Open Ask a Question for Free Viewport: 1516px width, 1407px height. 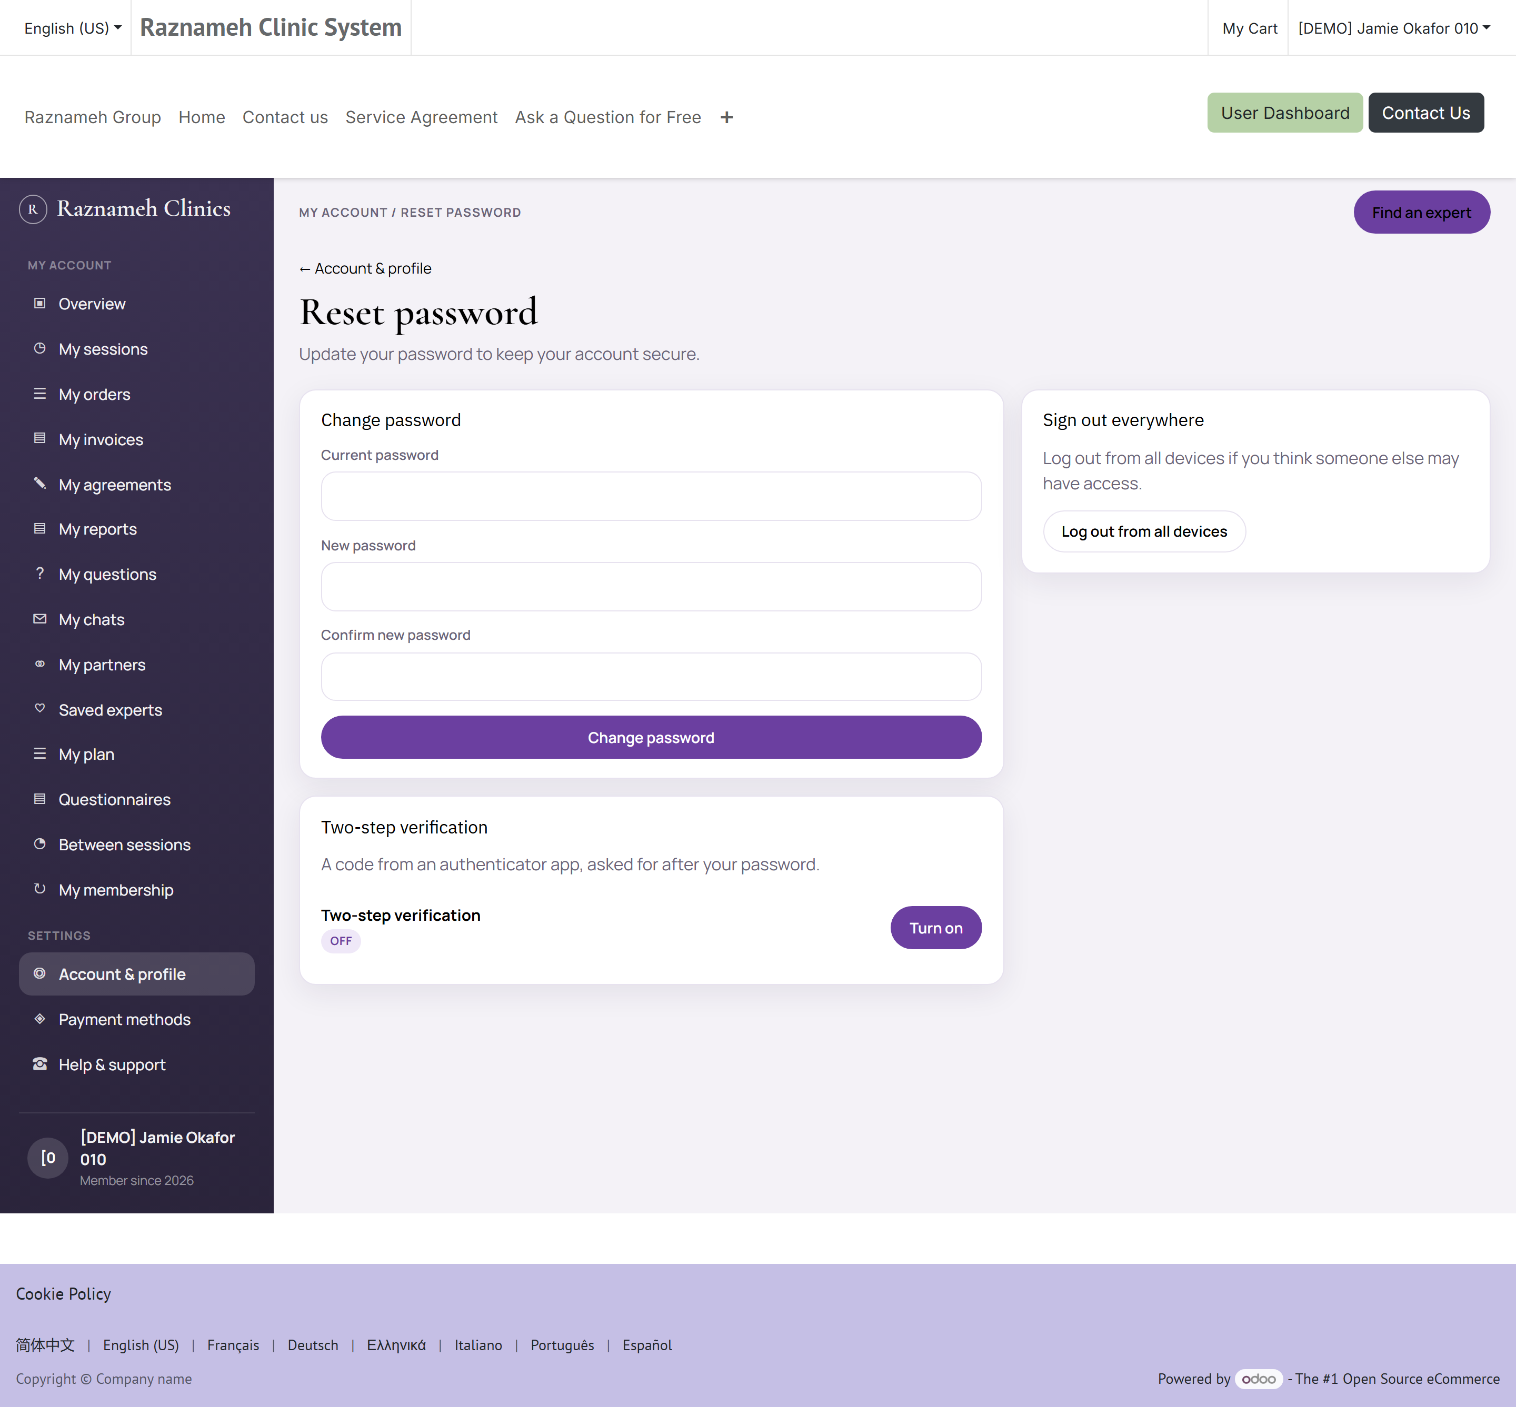608,117
